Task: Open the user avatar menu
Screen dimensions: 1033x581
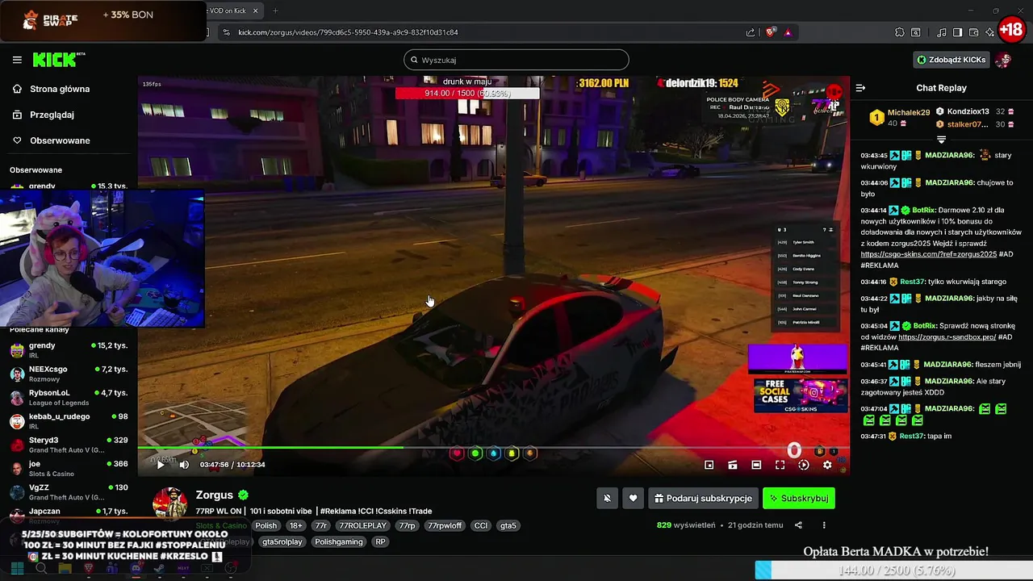Action: 1003,60
